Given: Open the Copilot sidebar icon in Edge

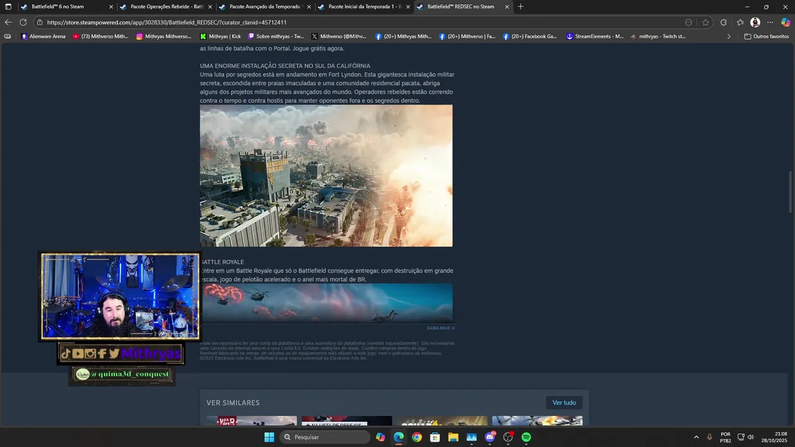Looking at the screenshot, I should tap(786, 22).
